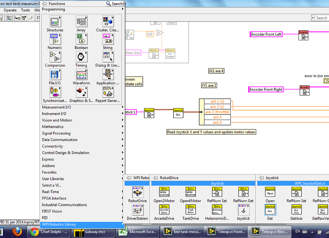This screenshot has width=329, height=238.
Task: Open the Operate menu
Action: [10, 10]
